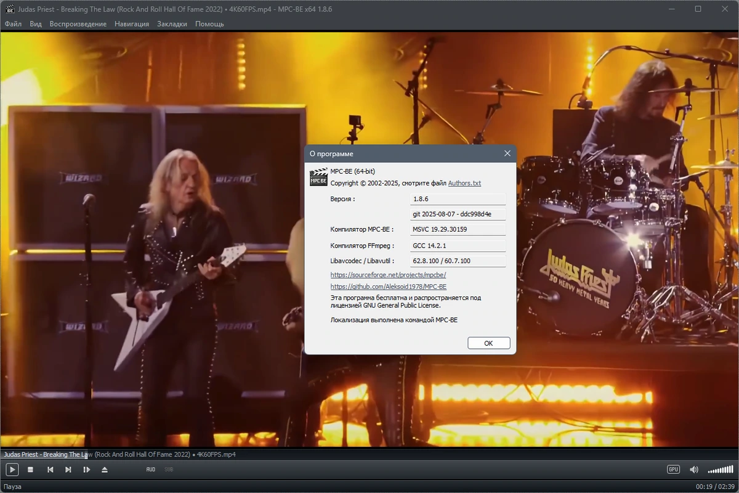Viewport: 739px width, 493px height.
Task: Click the version field showing 1.8.6
Action: (x=458, y=199)
